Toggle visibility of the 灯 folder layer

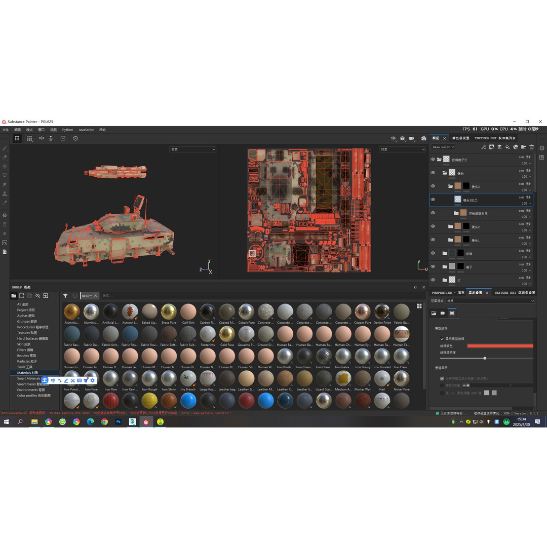pos(433,280)
